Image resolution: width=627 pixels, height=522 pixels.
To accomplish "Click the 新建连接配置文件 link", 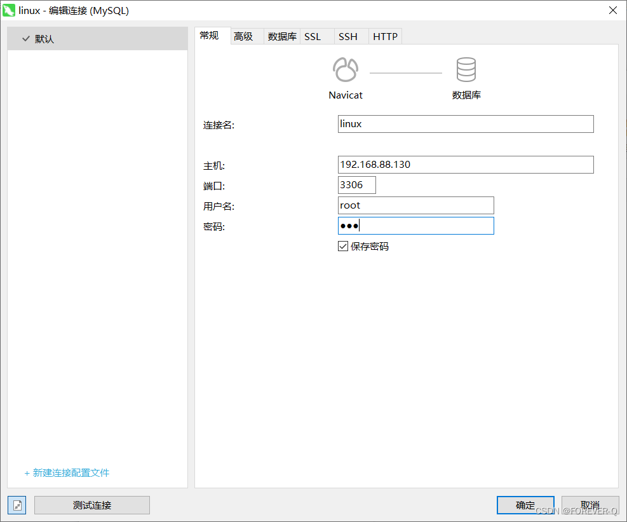I will tap(67, 473).
